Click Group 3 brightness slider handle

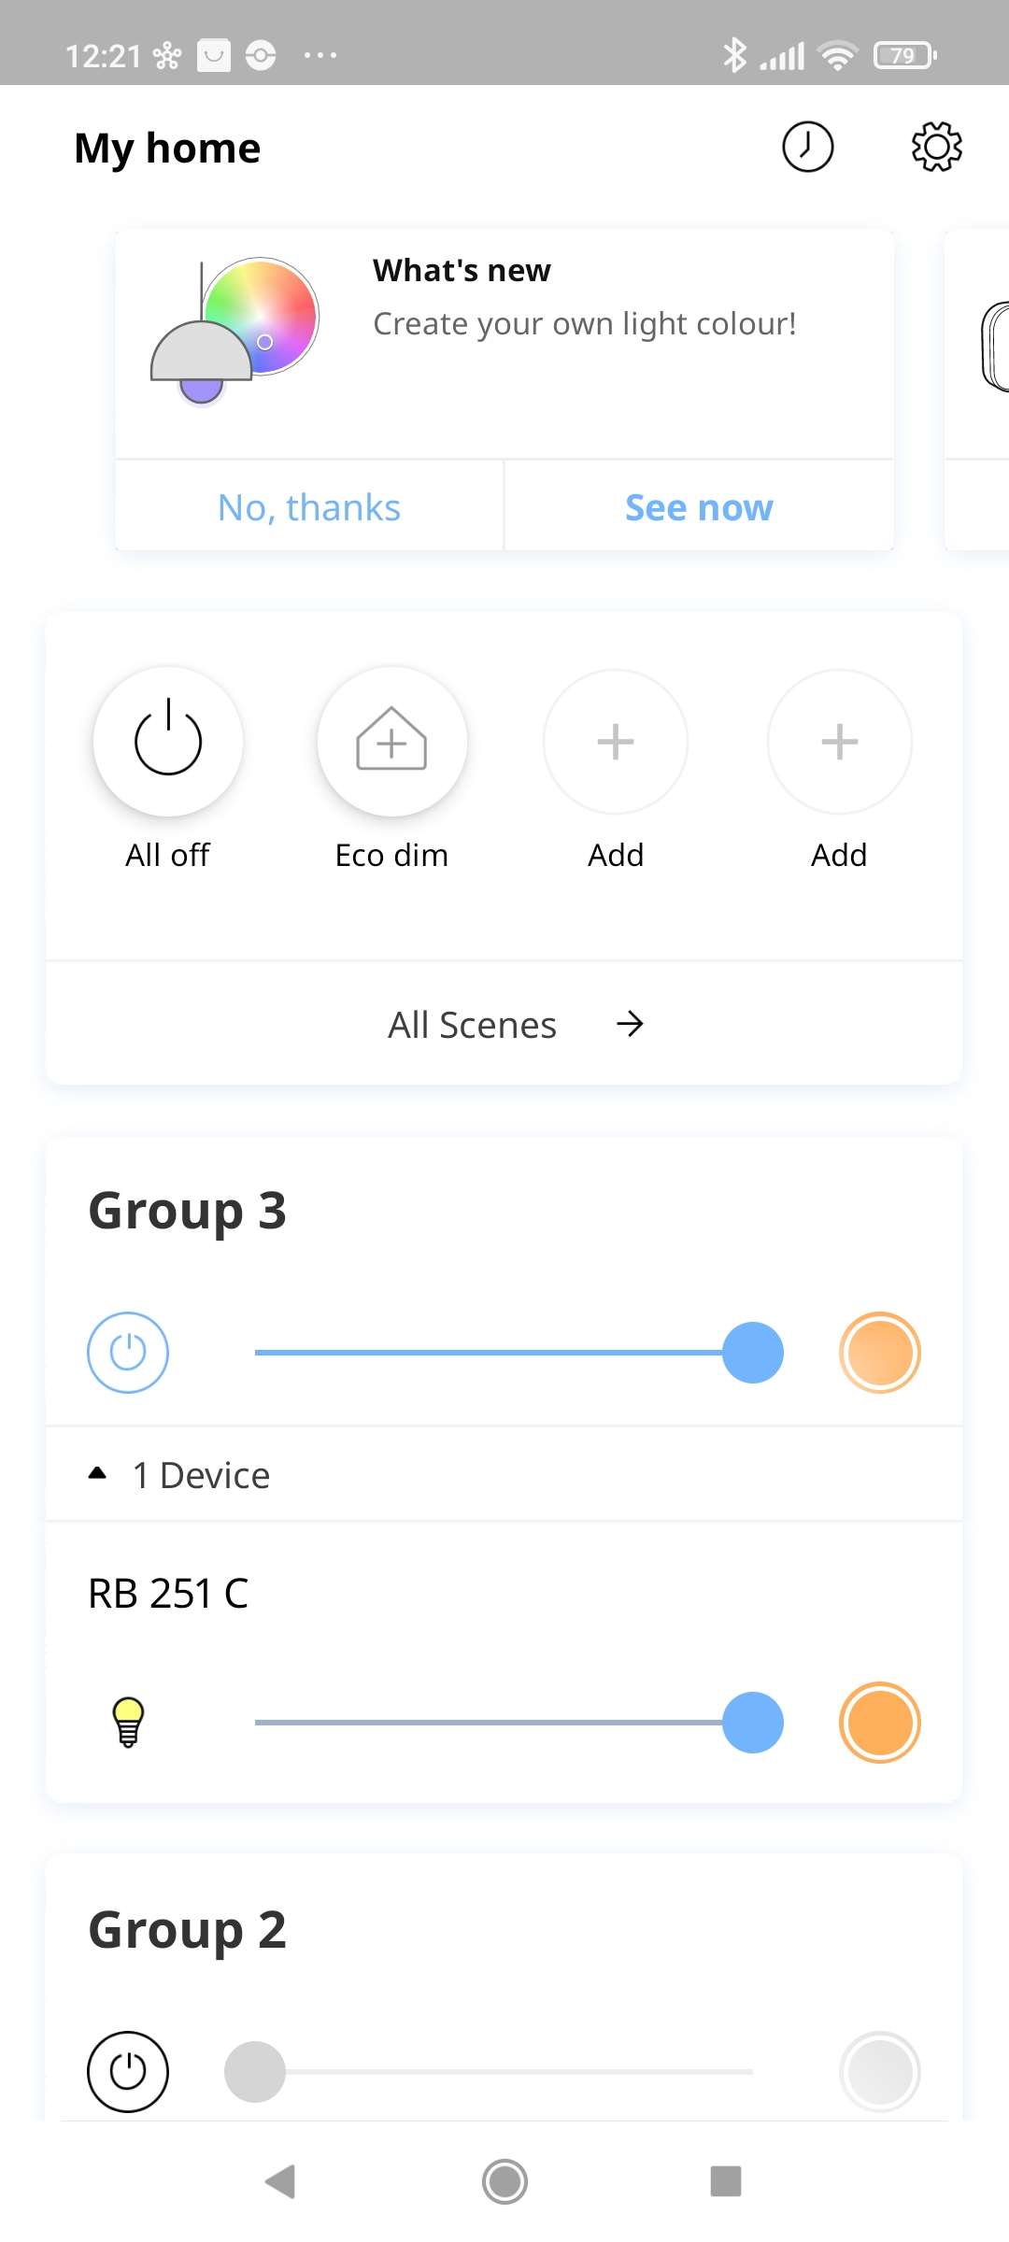coord(753,1352)
